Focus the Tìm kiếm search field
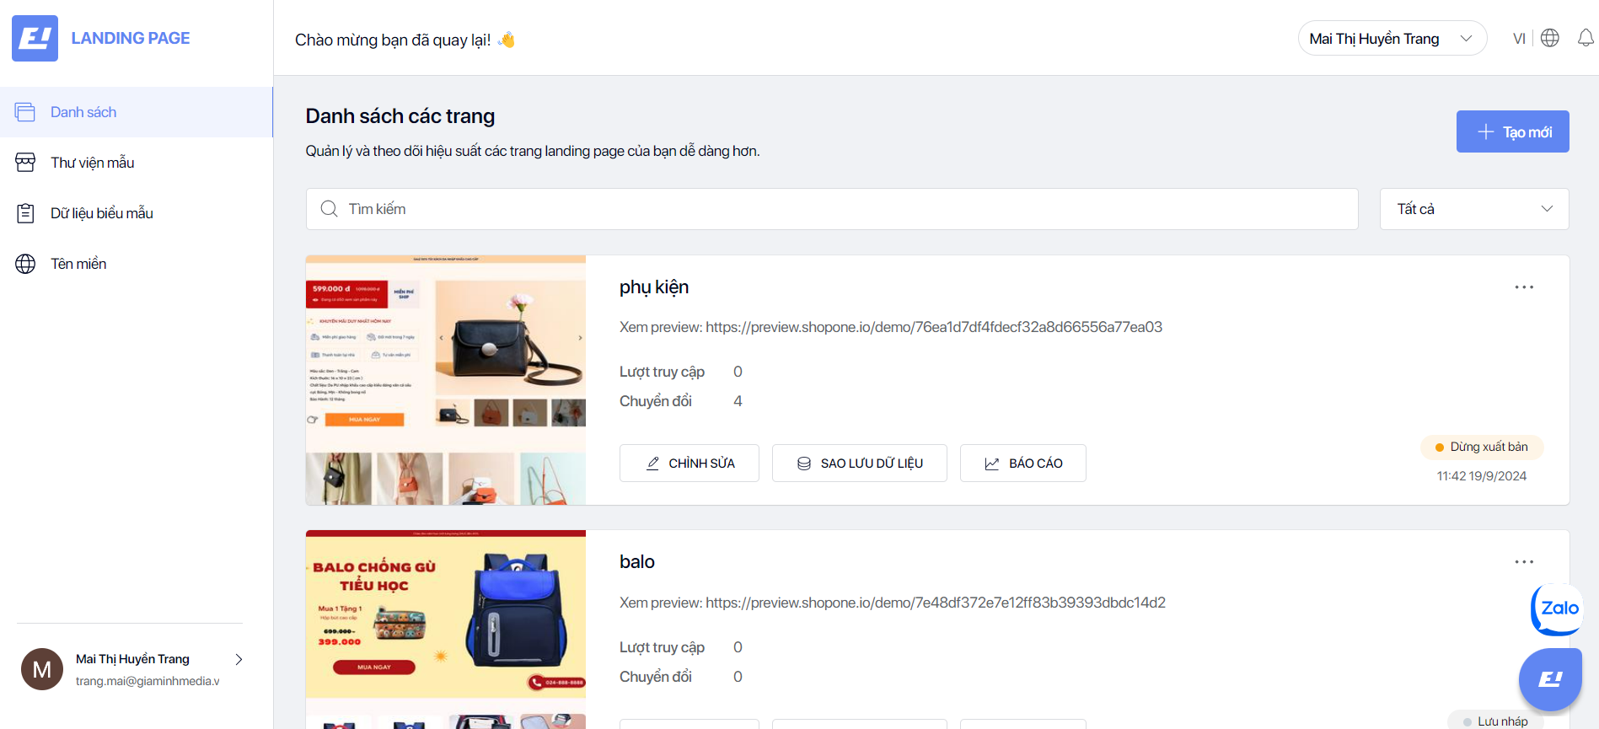The image size is (1599, 729). (x=832, y=209)
